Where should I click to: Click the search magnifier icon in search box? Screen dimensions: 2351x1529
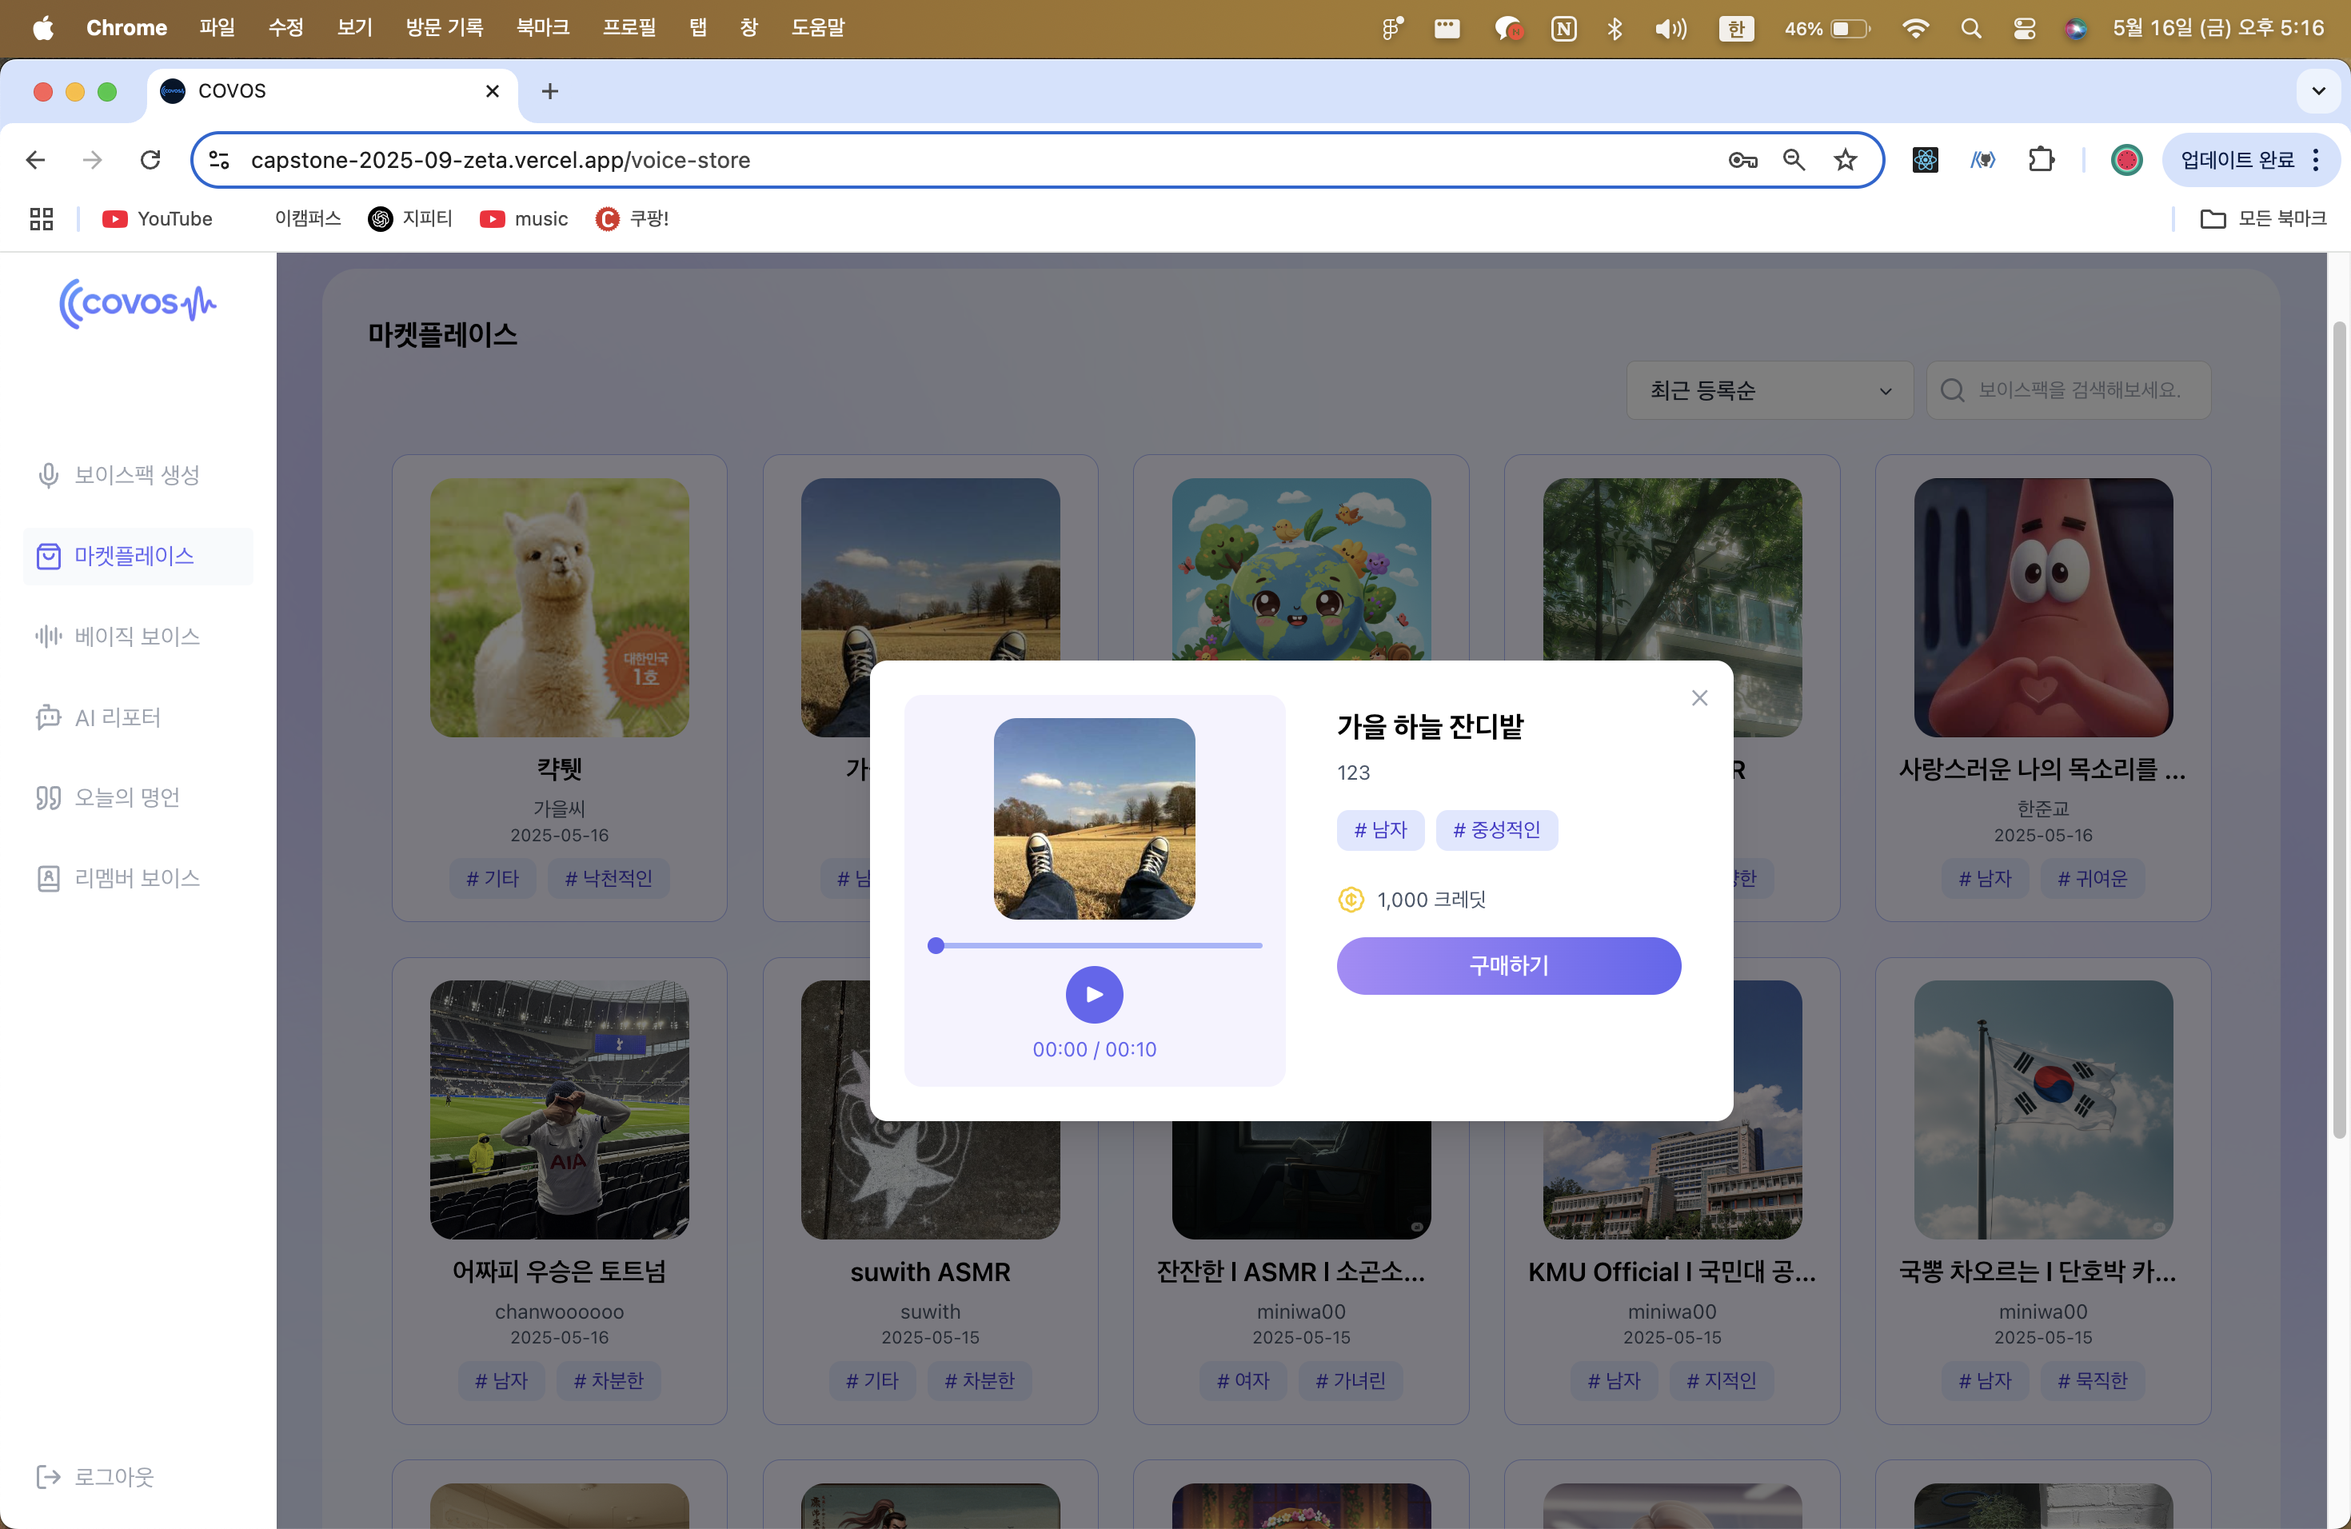pyautogui.click(x=1951, y=390)
